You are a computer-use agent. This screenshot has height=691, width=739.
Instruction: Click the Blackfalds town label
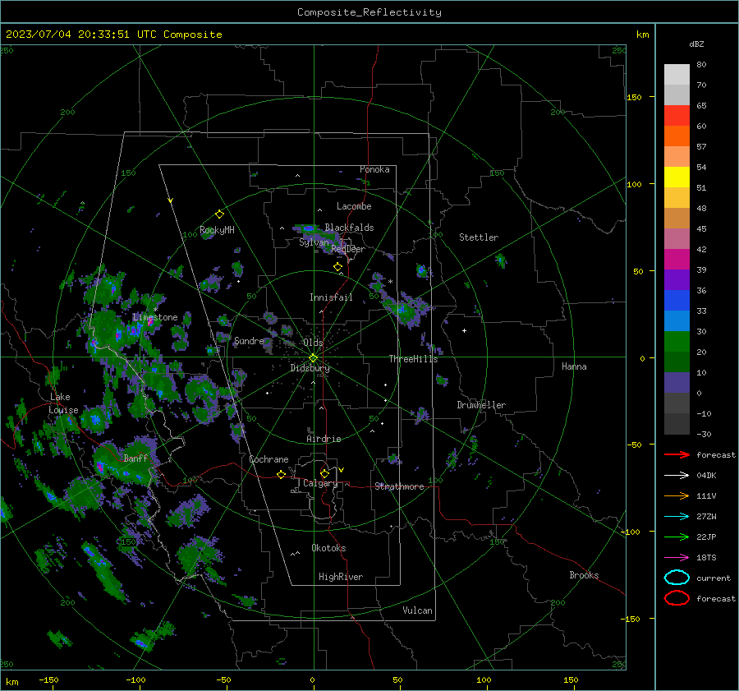(x=349, y=228)
